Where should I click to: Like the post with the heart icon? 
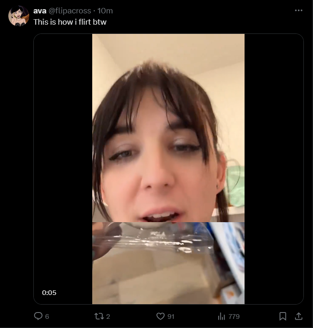pyautogui.click(x=160, y=316)
